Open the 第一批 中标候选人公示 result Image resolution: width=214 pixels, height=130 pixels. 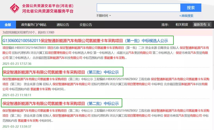point(85,41)
